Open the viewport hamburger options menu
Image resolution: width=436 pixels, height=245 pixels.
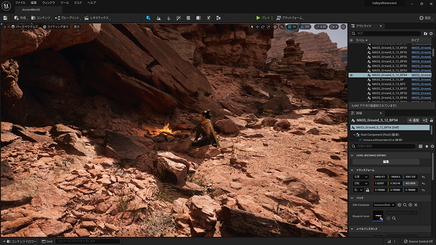[5, 27]
